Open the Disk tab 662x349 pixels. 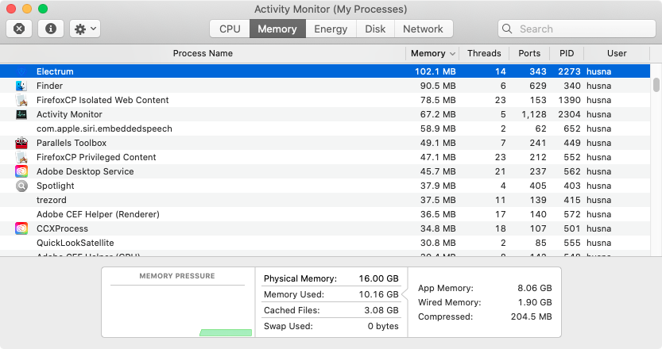pyautogui.click(x=375, y=29)
